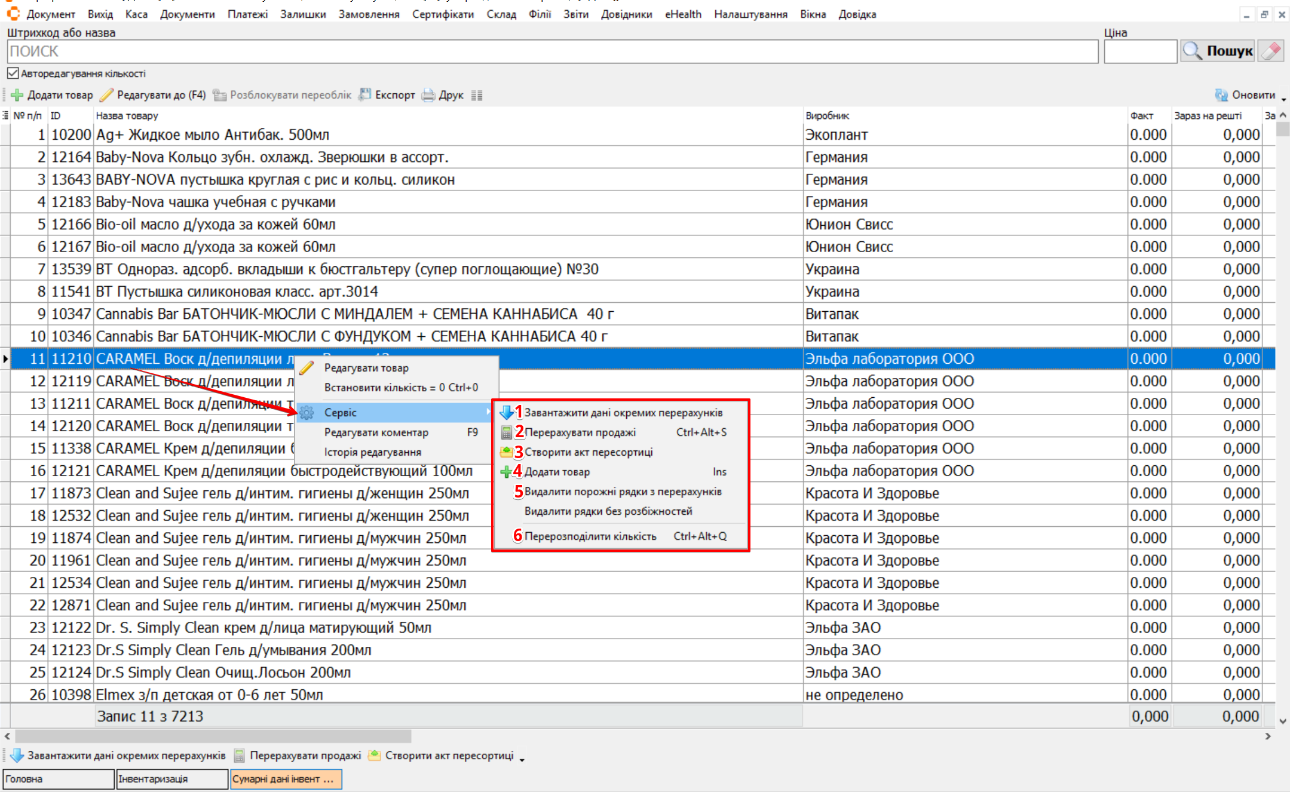Open the grid column selector at header corner
Screen dimensions: 1290x792
coord(5,115)
